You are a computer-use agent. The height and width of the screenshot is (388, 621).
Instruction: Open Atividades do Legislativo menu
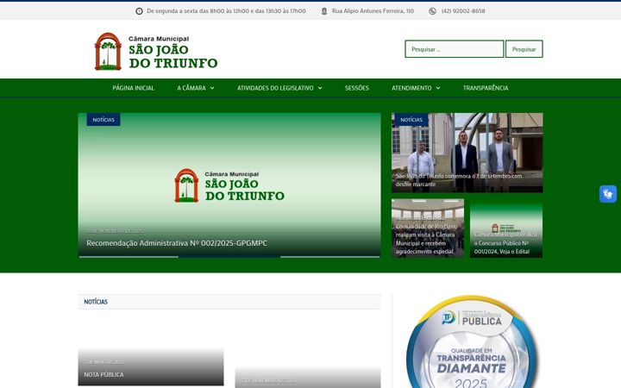click(275, 88)
